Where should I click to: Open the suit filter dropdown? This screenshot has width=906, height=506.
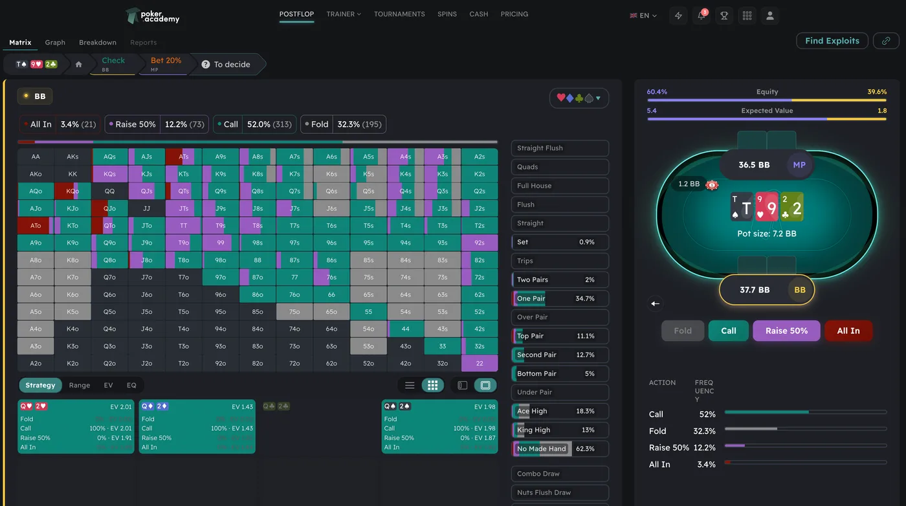tap(579, 98)
